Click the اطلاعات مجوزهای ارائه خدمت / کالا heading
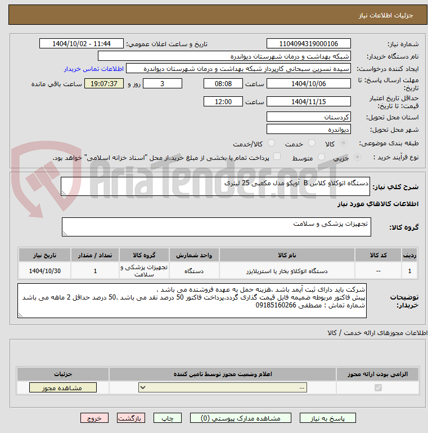428x433 pixels. coord(377,333)
